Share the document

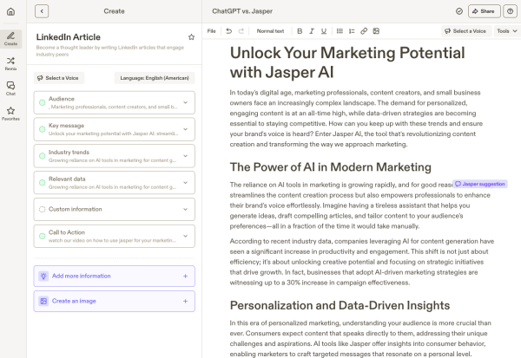(x=485, y=11)
